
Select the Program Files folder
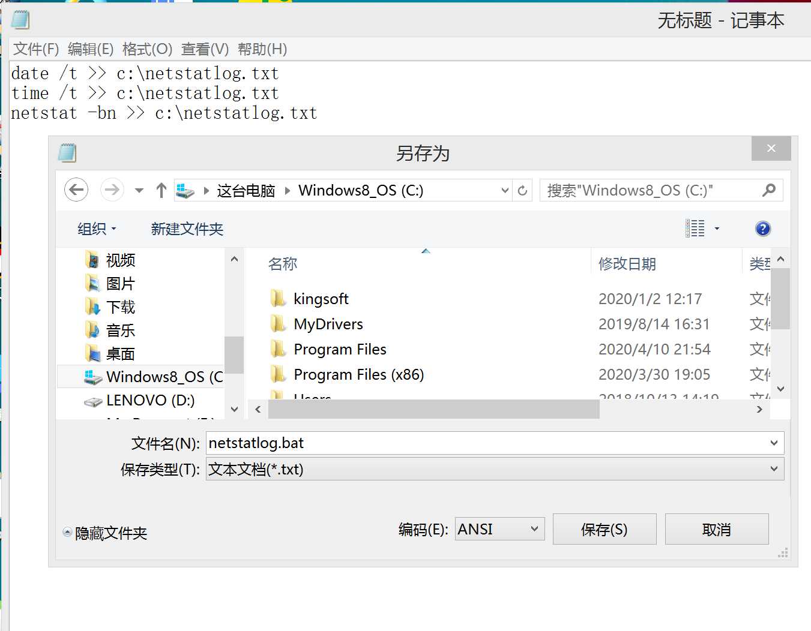pyautogui.click(x=340, y=349)
